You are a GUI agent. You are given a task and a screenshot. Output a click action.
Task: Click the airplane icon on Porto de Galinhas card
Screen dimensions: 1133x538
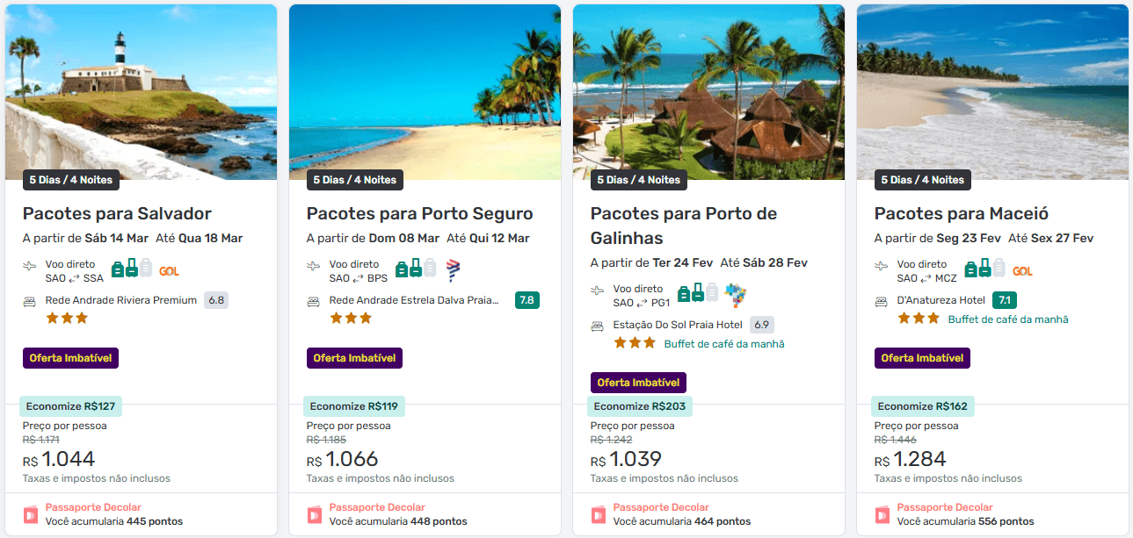click(598, 291)
